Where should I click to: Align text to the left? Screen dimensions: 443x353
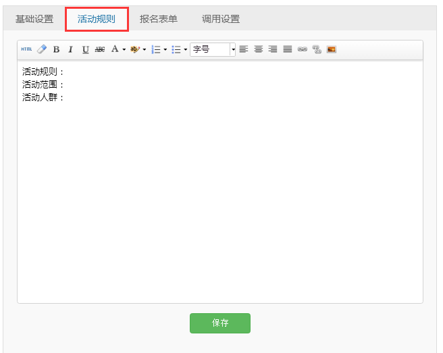pyautogui.click(x=243, y=49)
